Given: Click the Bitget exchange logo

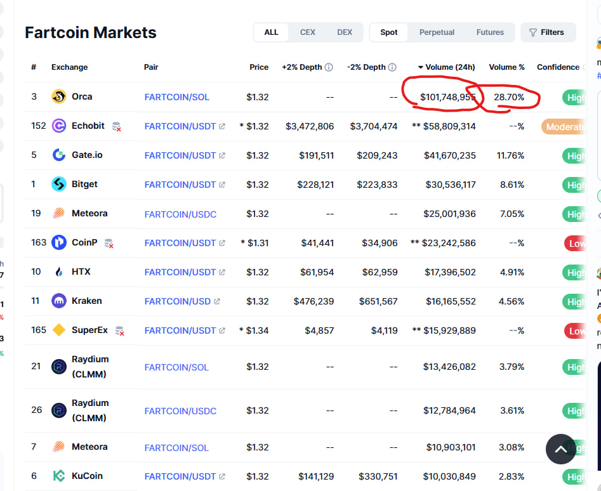Looking at the screenshot, I should coord(58,185).
